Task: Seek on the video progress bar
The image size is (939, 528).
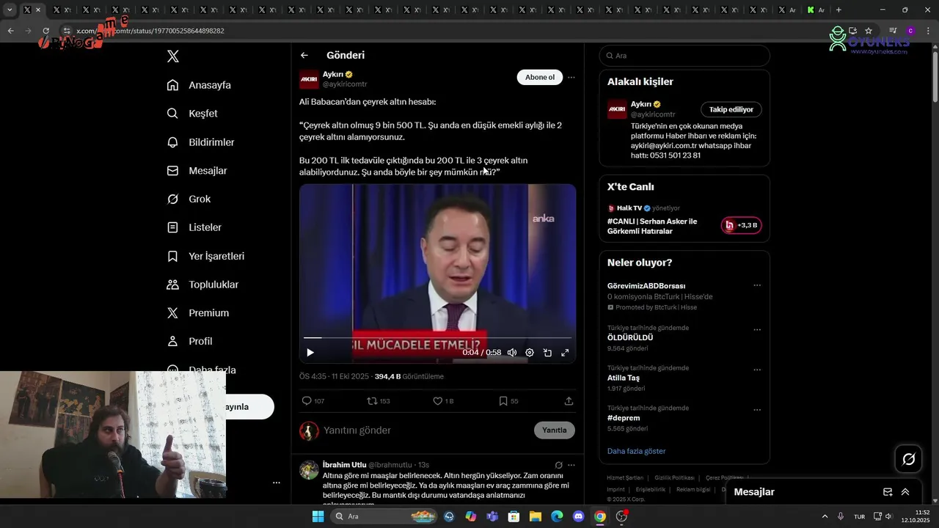Action: tap(437, 338)
